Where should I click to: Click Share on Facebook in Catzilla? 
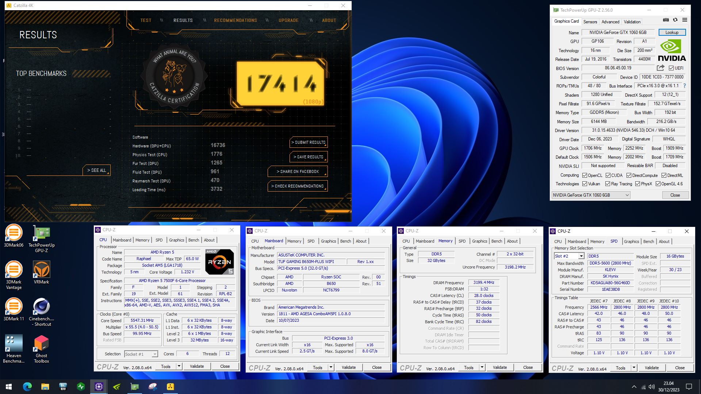pyautogui.click(x=298, y=171)
